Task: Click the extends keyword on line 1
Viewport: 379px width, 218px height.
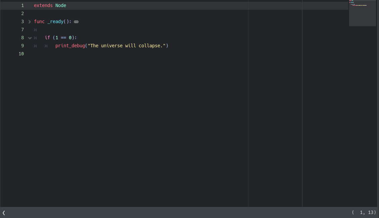Action: point(43,5)
